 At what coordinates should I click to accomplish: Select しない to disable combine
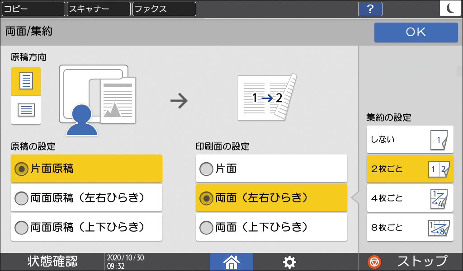409,140
